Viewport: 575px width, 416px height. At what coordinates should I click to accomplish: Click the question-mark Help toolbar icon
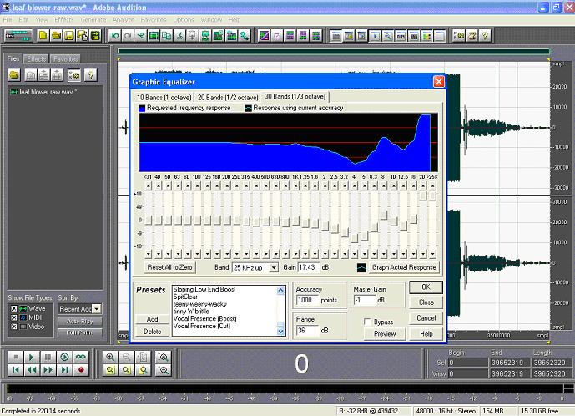pos(485,36)
